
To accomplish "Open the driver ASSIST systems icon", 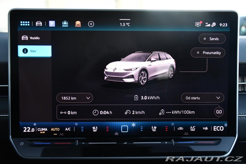I will point(65,24).
